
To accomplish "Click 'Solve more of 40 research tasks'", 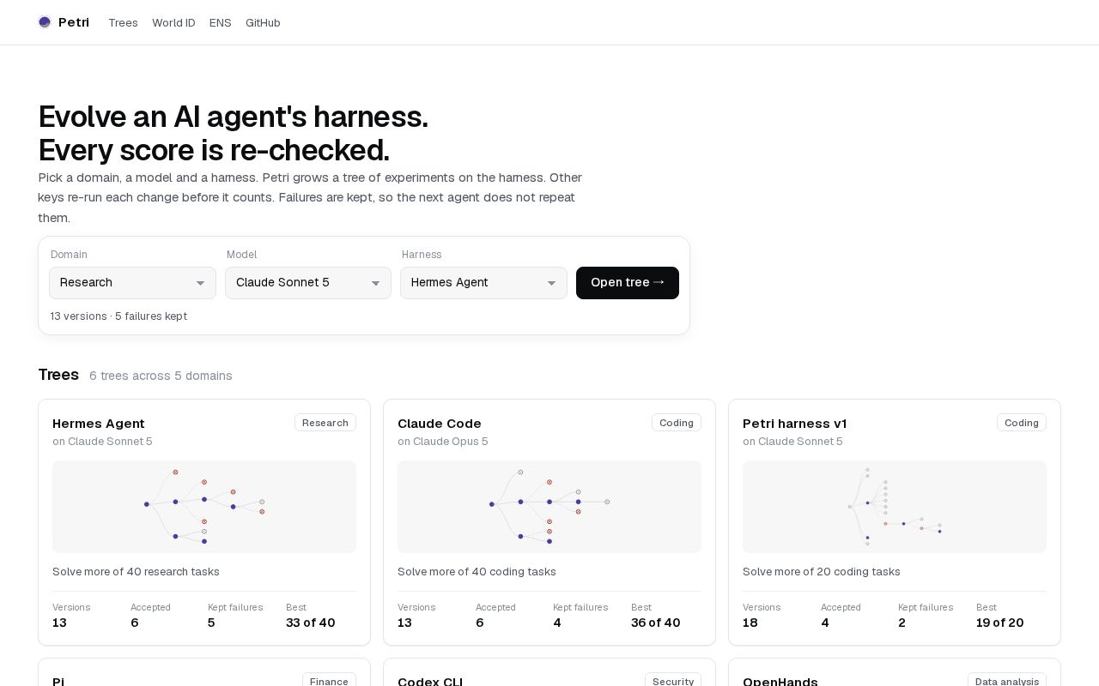I will [136, 572].
